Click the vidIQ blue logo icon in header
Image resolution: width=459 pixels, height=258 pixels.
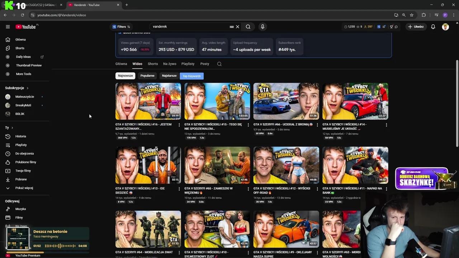click(379, 27)
